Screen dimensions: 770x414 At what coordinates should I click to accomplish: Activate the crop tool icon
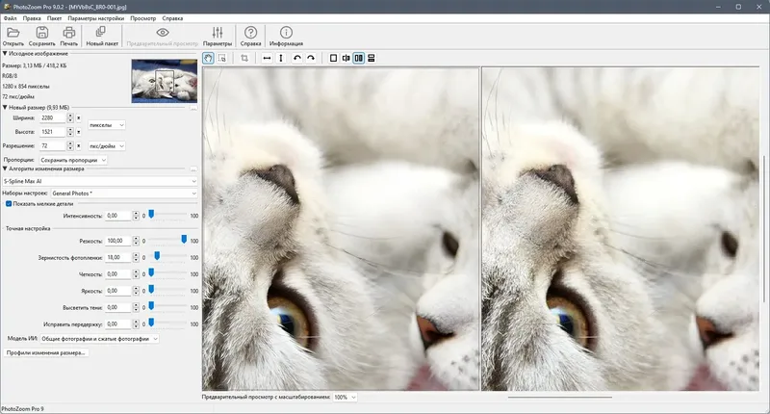pyautogui.click(x=244, y=58)
